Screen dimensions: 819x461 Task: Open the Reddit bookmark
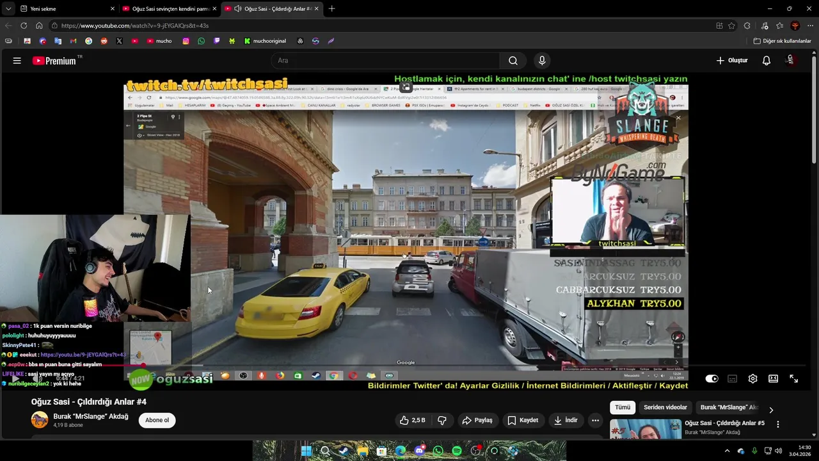pyautogui.click(x=104, y=41)
